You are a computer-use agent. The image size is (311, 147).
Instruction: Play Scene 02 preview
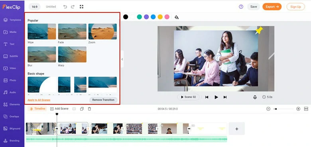(x=188, y=97)
